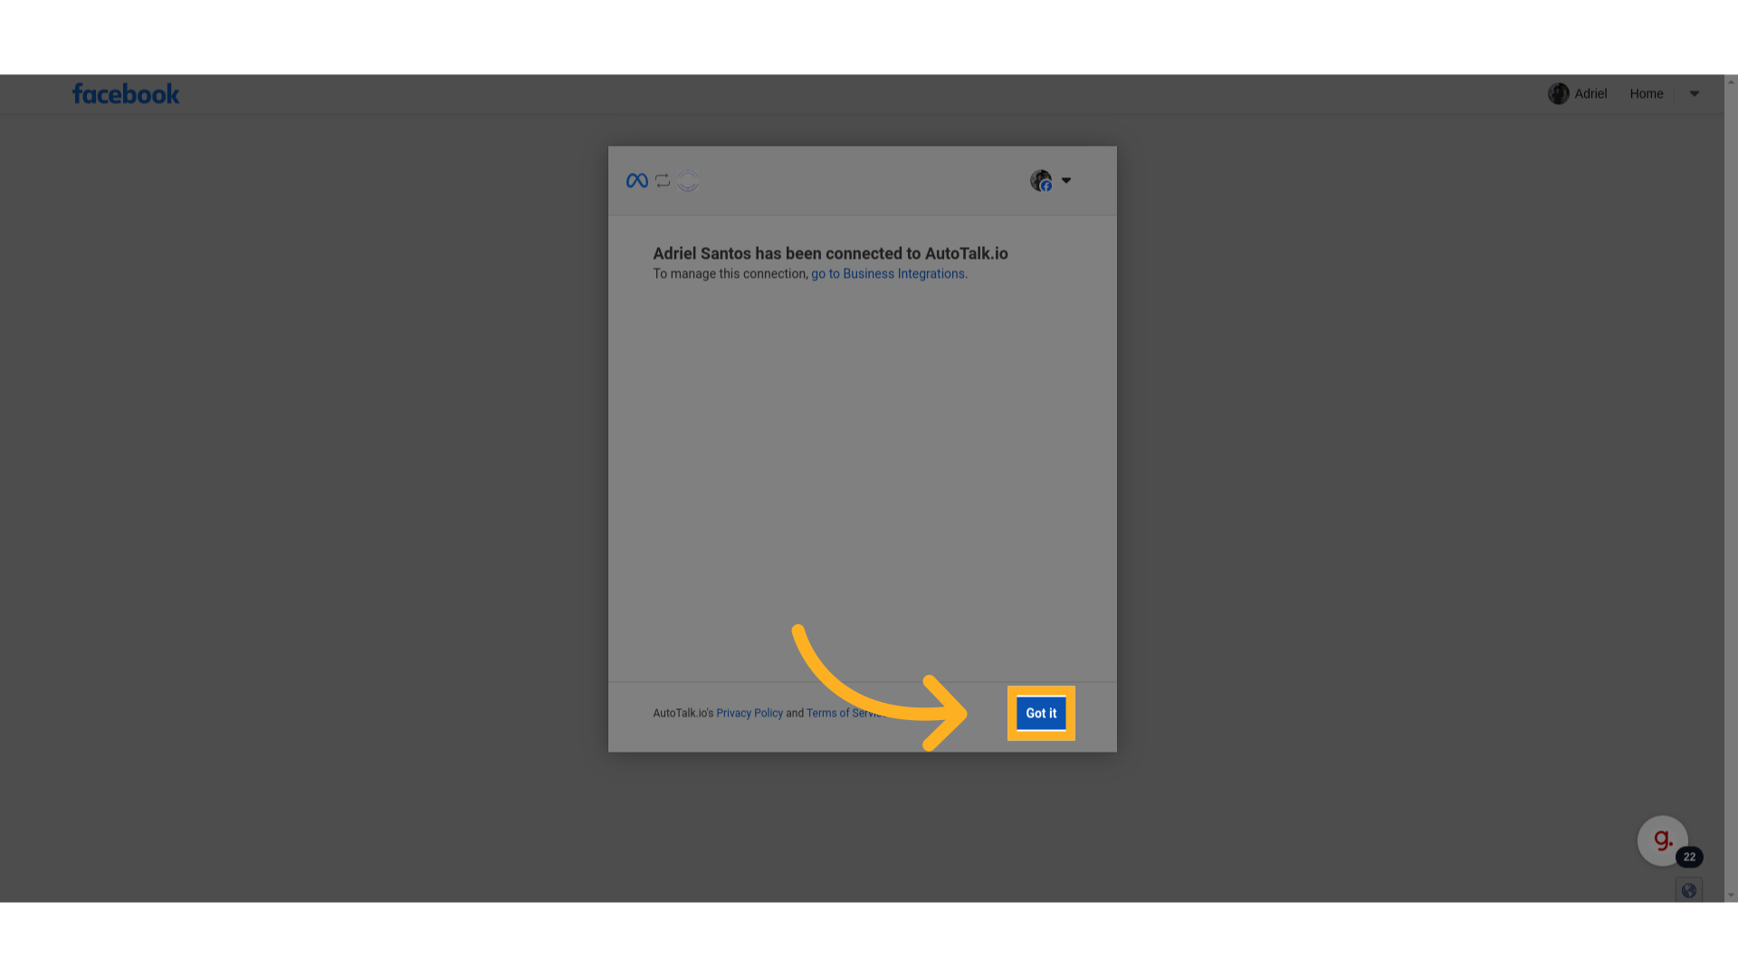The width and height of the screenshot is (1738, 977).
Task: Go to Home in the top bar
Action: pyautogui.click(x=1647, y=94)
